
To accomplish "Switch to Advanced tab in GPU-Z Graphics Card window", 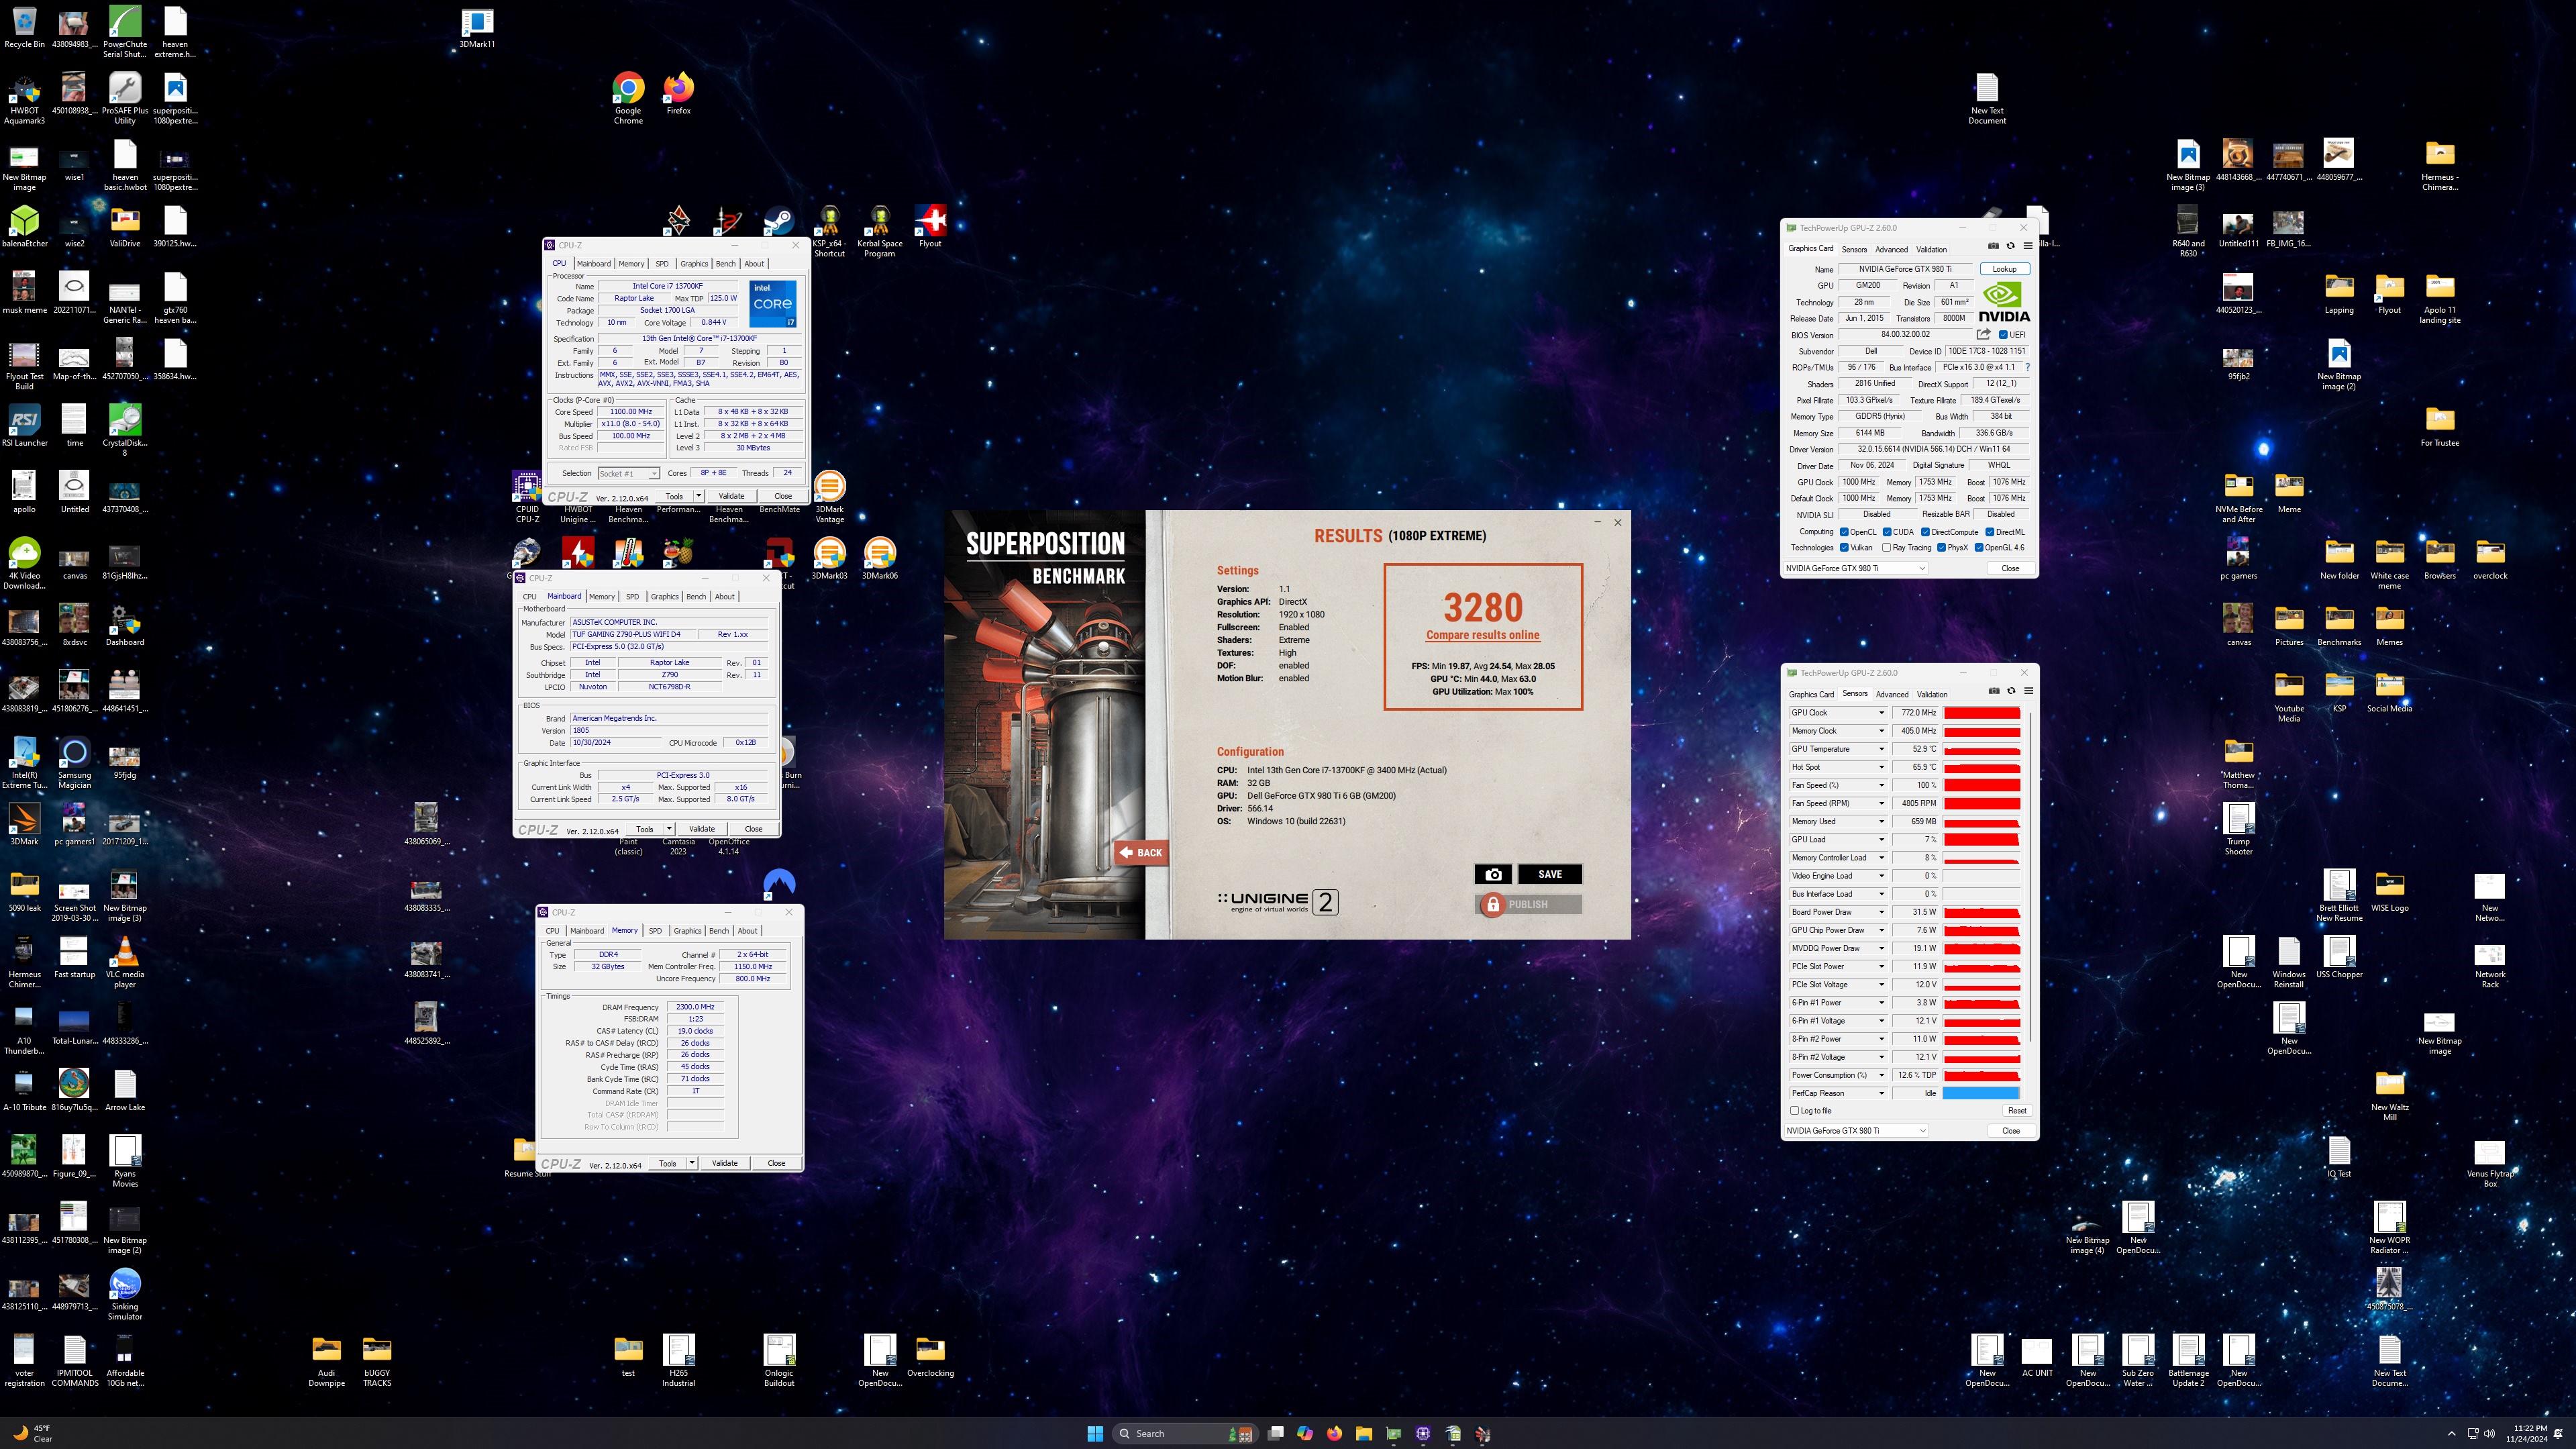I will 1891,249.
